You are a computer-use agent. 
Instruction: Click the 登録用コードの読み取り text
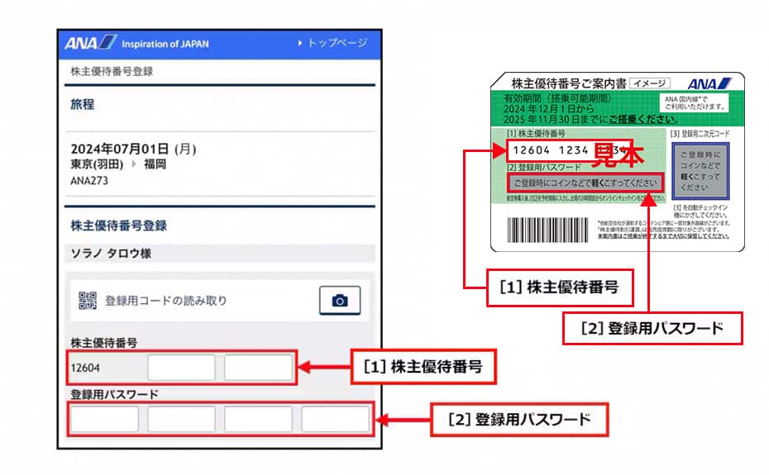166,301
